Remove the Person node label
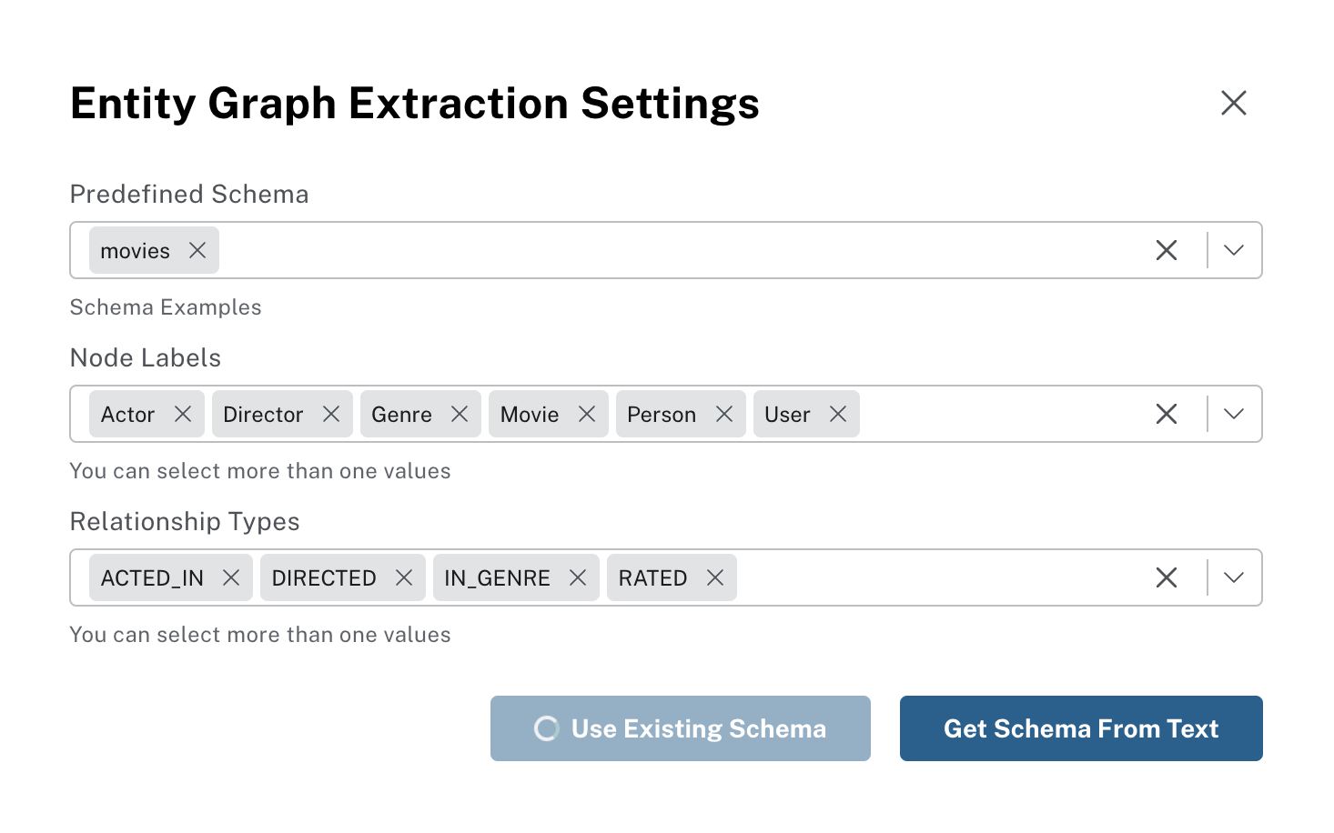Viewport: 1334px width, 833px height. pos(724,414)
